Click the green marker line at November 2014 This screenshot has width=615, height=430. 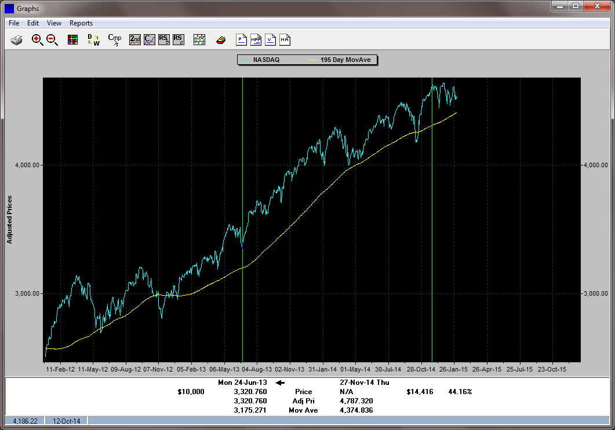[x=432, y=219]
